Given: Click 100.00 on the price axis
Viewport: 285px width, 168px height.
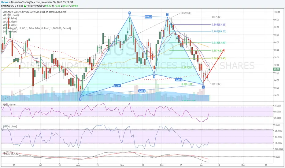Looking at the screenshot, I should pyautogui.click(x=277, y=12).
